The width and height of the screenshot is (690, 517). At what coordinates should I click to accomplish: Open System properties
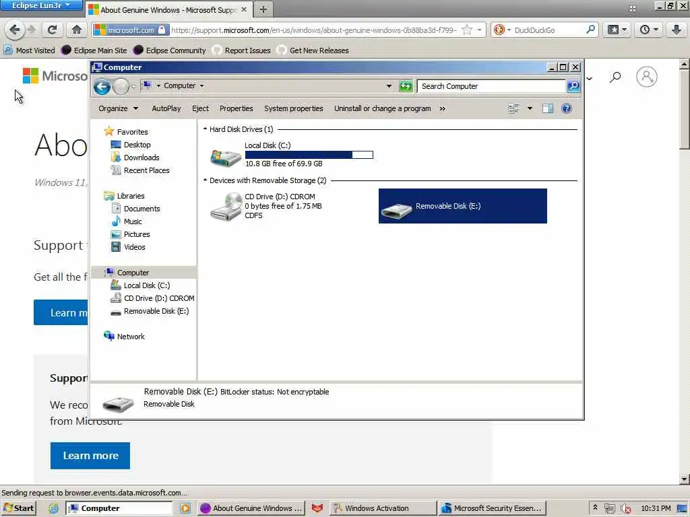coord(294,108)
